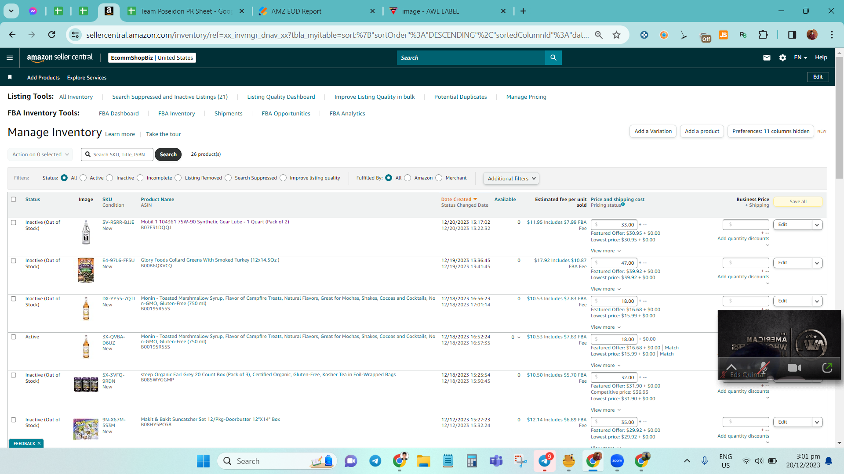Open Preferences: 11 columns hidden
The image size is (844, 474).
click(x=771, y=131)
